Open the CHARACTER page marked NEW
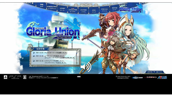Image resolution: width=172 pixels, height=97 pixels. (73, 10)
